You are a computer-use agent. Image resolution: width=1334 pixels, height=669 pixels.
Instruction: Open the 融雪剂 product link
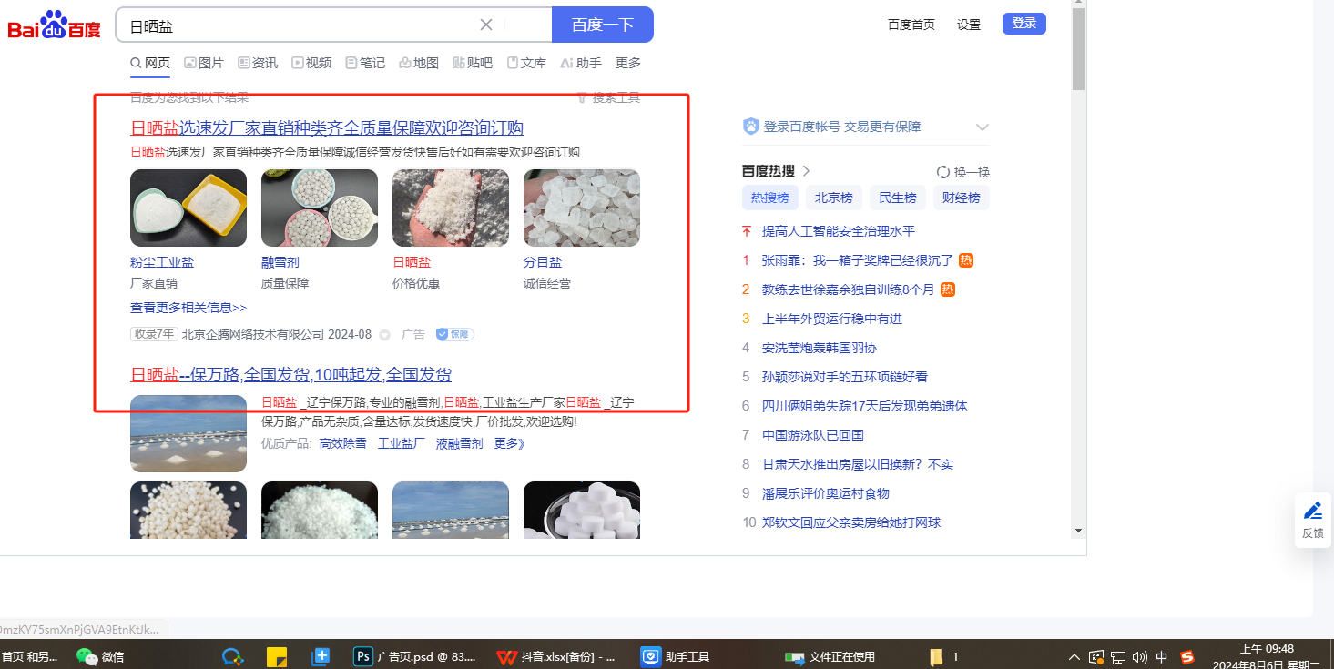(x=280, y=262)
